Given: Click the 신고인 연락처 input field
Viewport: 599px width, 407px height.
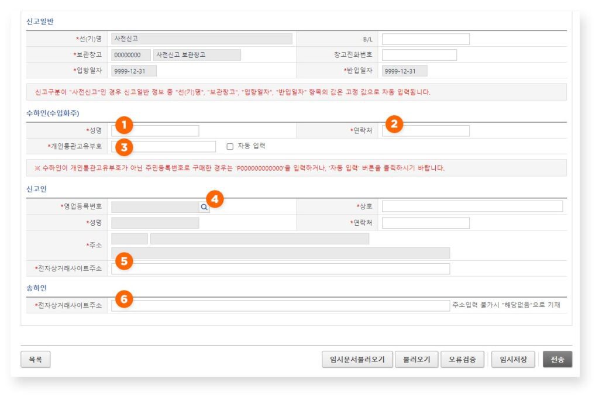Looking at the screenshot, I should click(x=426, y=223).
